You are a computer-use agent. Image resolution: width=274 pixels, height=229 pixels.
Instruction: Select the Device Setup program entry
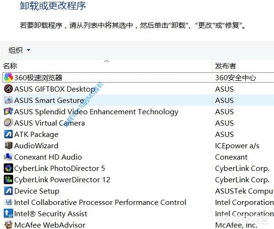(x=37, y=191)
